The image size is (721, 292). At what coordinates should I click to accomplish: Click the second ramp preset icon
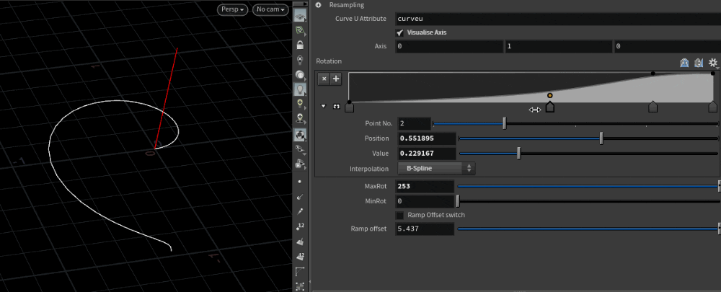[698, 63]
